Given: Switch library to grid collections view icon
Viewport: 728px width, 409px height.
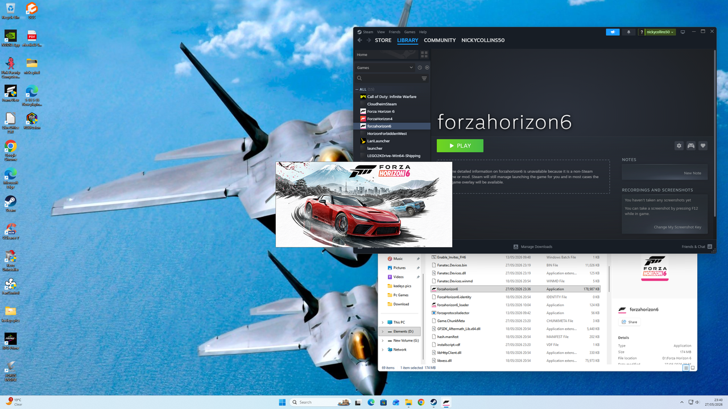Looking at the screenshot, I should pyautogui.click(x=424, y=55).
